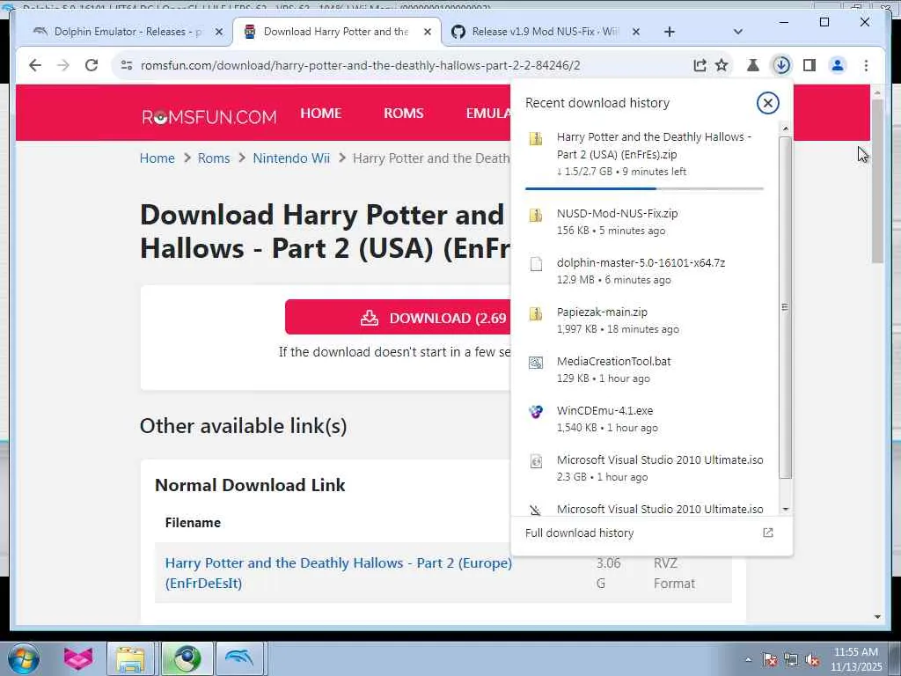901x676 pixels.
Task: Switch to Release v1.9 Mod NUS-Fix tab
Action: click(546, 33)
